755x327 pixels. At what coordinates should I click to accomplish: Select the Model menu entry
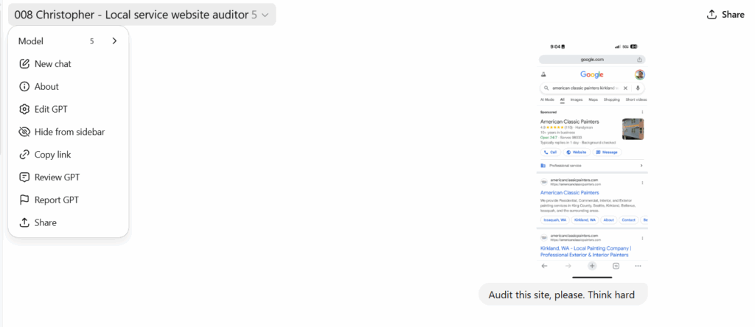(x=31, y=41)
